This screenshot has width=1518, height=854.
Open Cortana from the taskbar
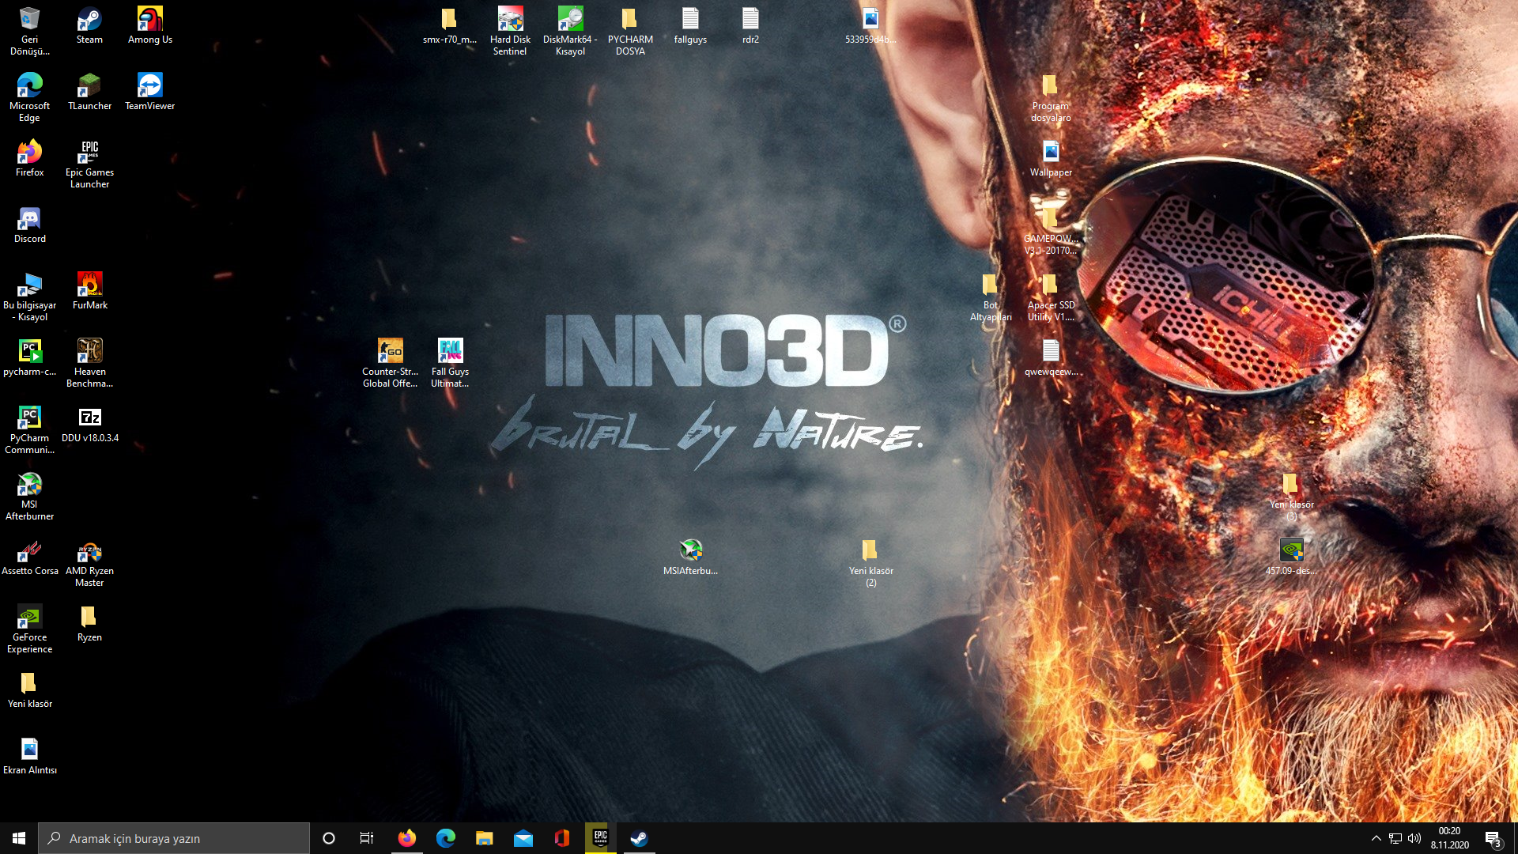pyautogui.click(x=329, y=838)
